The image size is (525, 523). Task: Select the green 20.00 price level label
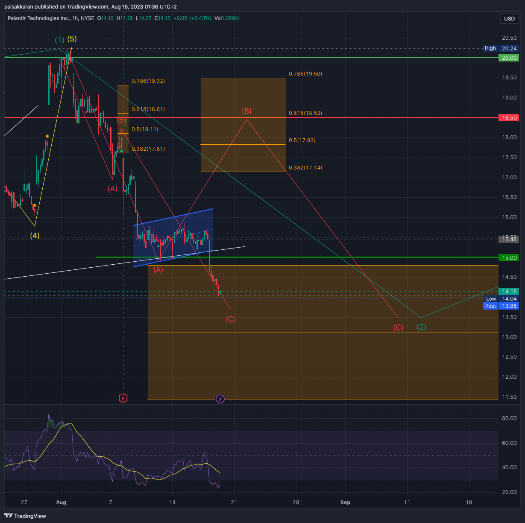tap(509, 58)
